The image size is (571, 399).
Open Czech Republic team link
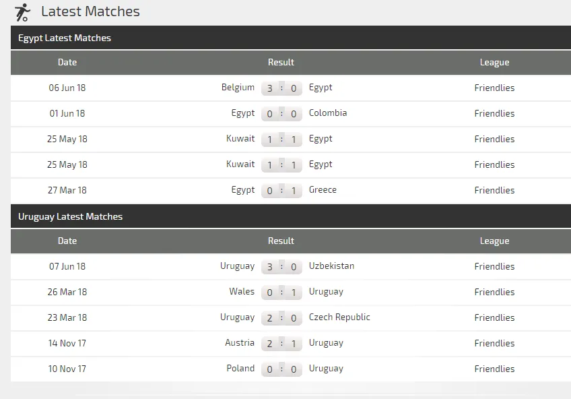pyautogui.click(x=339, y=317)
